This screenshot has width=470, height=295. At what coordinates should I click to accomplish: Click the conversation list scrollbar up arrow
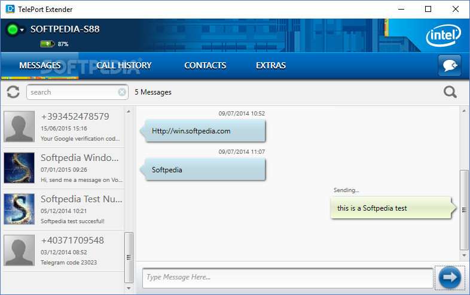[129, 111]
